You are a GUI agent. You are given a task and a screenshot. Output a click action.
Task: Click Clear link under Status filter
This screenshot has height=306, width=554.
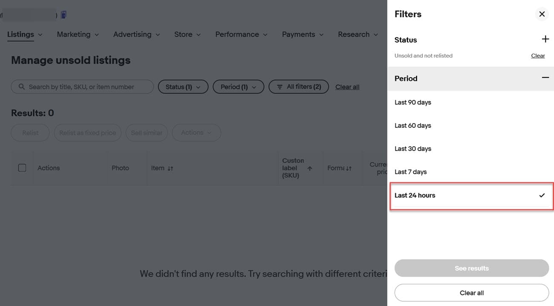[x=538, y=56]
